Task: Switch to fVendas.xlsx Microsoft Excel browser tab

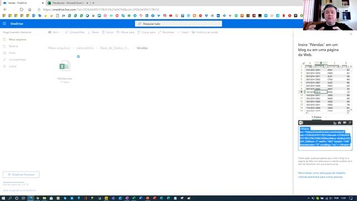Action: (x=68, y=3)
